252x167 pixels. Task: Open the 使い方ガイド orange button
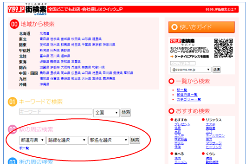point(201,27)
